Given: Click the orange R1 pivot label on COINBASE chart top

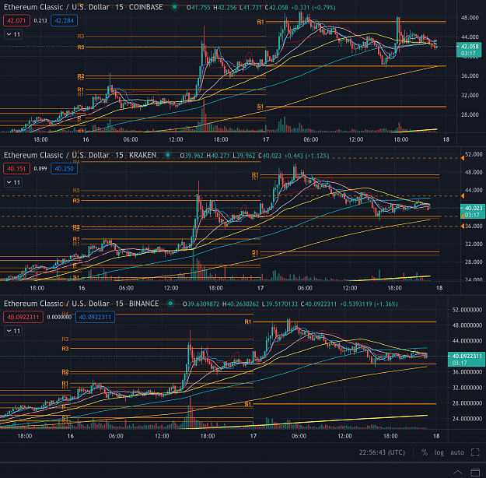Looking at the screenshot, I should [x=260, y=22].
